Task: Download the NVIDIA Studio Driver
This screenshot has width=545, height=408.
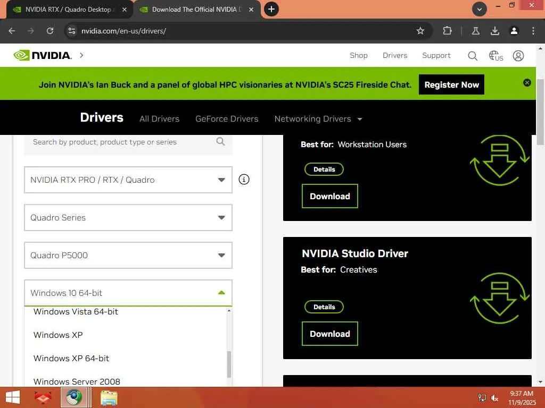Action: point(330,334)
